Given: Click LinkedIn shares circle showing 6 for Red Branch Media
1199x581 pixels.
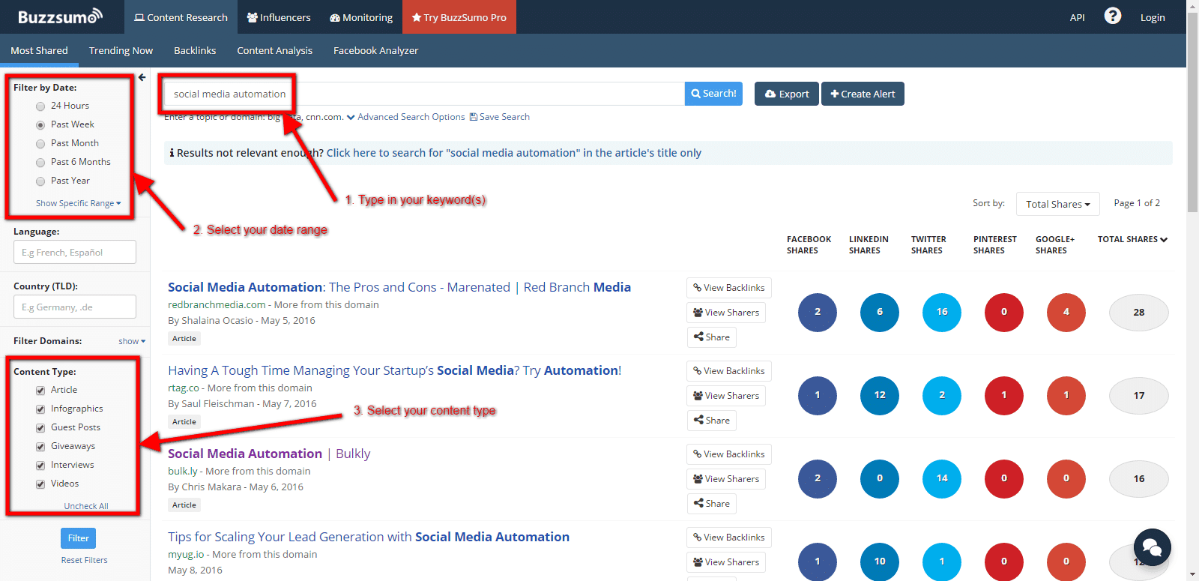Looking at the screenshot, I should tap(880, 312).
